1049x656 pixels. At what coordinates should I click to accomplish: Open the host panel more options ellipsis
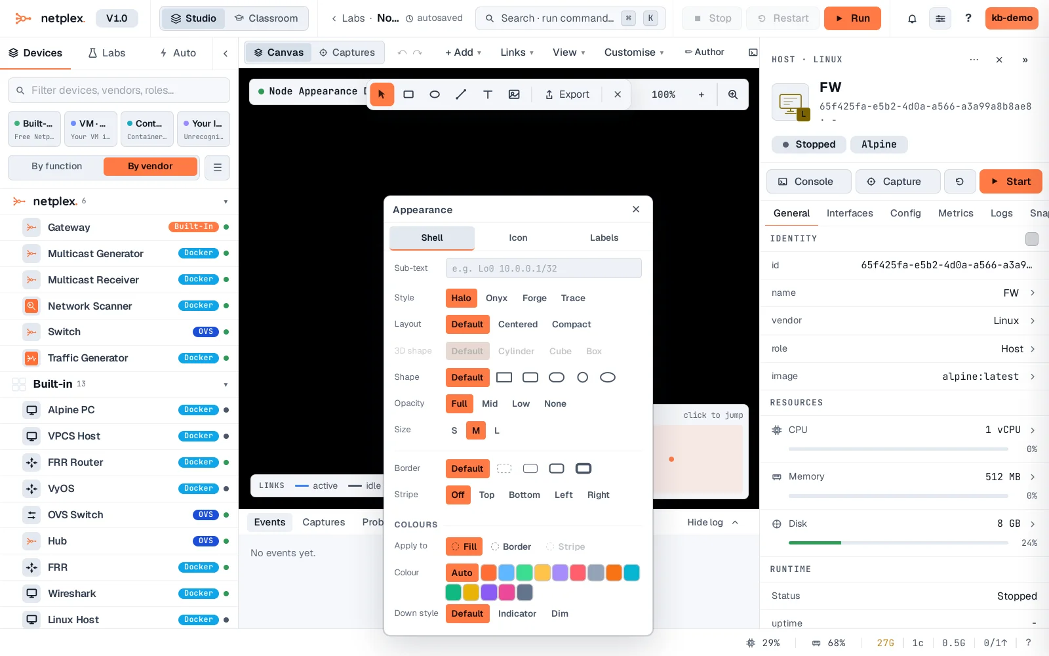[974, 60]
